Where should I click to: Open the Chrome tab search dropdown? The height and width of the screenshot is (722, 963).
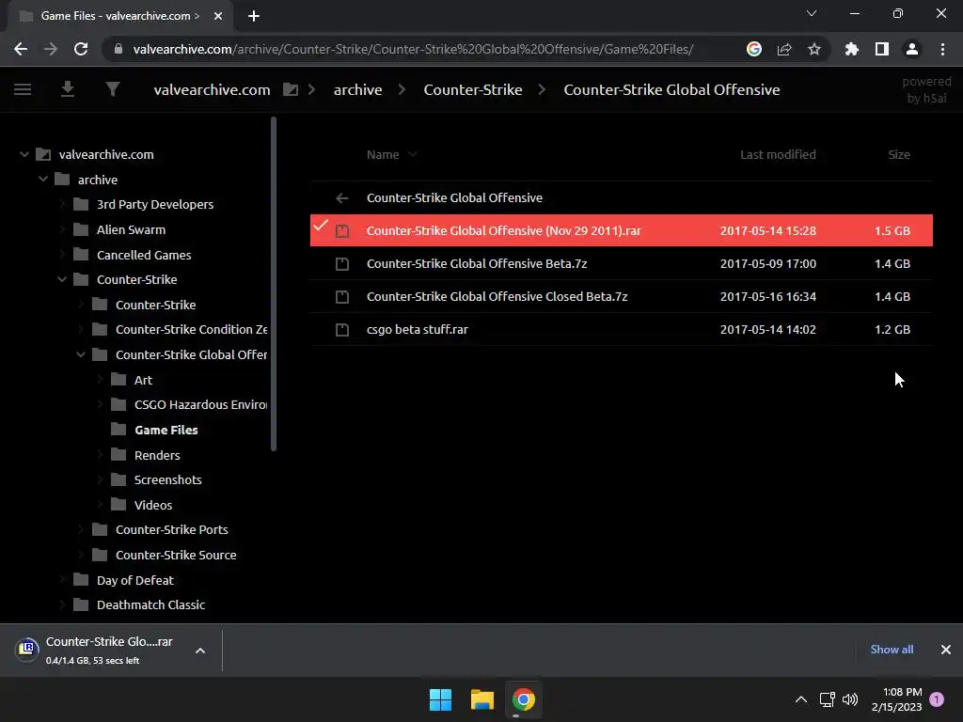pos(812,13)
